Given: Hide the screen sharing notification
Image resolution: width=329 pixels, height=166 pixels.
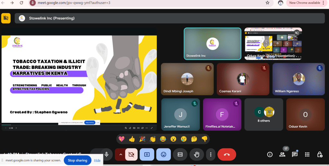Looking at the screenshot, I should (97, 160).
